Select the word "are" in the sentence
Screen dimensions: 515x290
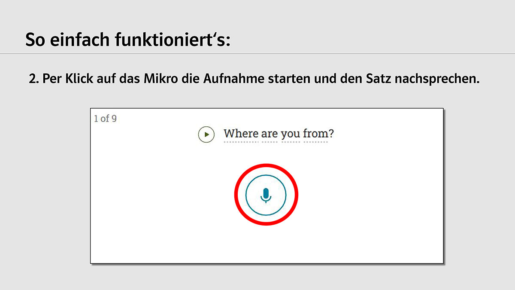tap(270, 134)
